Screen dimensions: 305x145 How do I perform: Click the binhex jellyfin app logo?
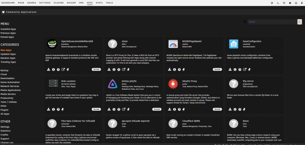pyautogui.click(x=113, y=84)
